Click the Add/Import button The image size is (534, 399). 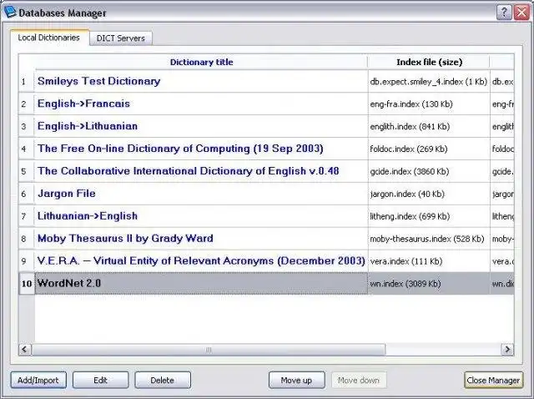click(38, 380)
